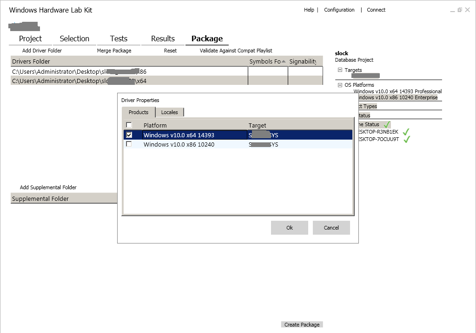Switch to the Products tab
This screenshot has width=476, height=333.
point(139,112)
